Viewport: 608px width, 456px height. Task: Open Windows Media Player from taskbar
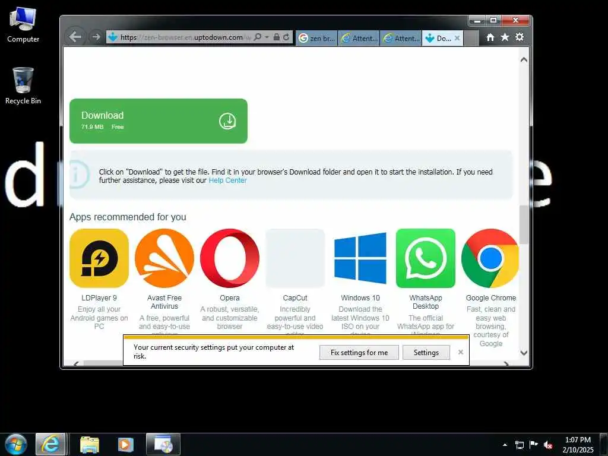click(125, 444)
